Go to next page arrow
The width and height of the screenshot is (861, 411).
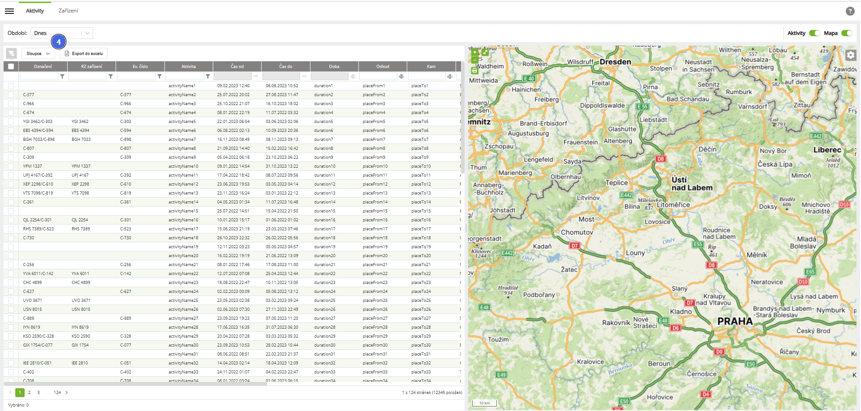[x=67, y=393]
